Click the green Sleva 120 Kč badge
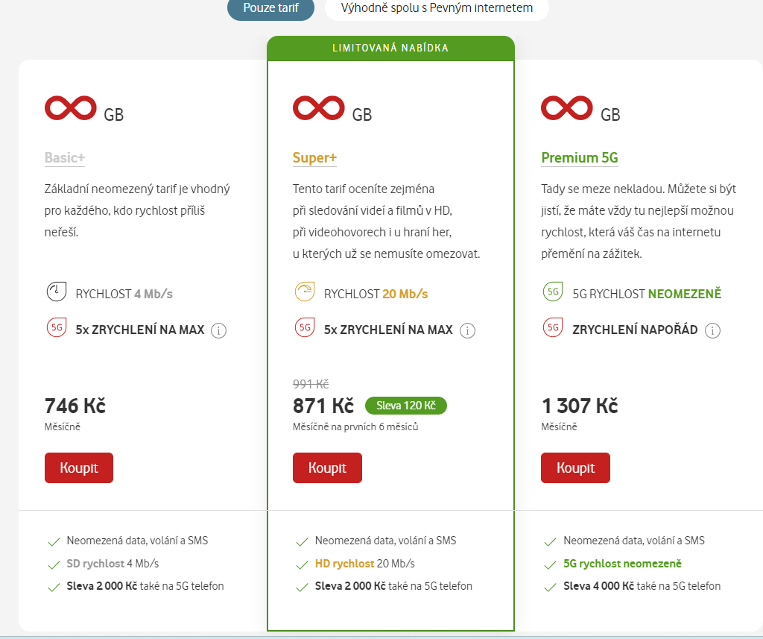 405,406
